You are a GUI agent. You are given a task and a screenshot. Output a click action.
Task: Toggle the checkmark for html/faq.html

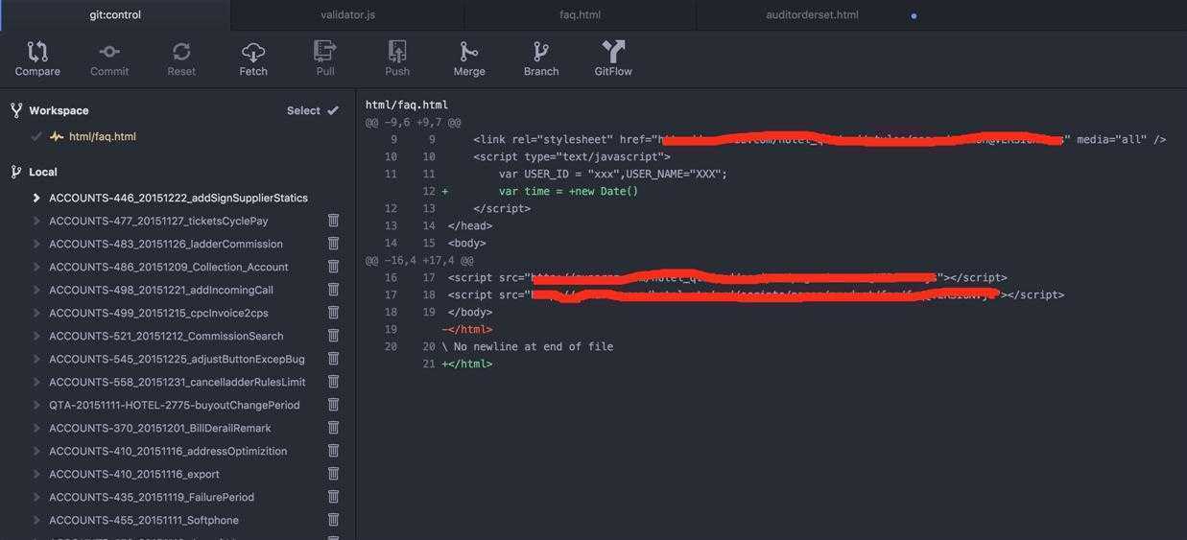[x=36, y=136]
